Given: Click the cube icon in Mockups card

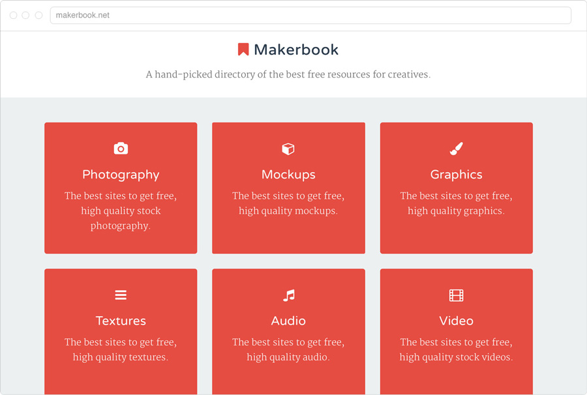Looking at the screenshot, I should (x=288, y=149).
